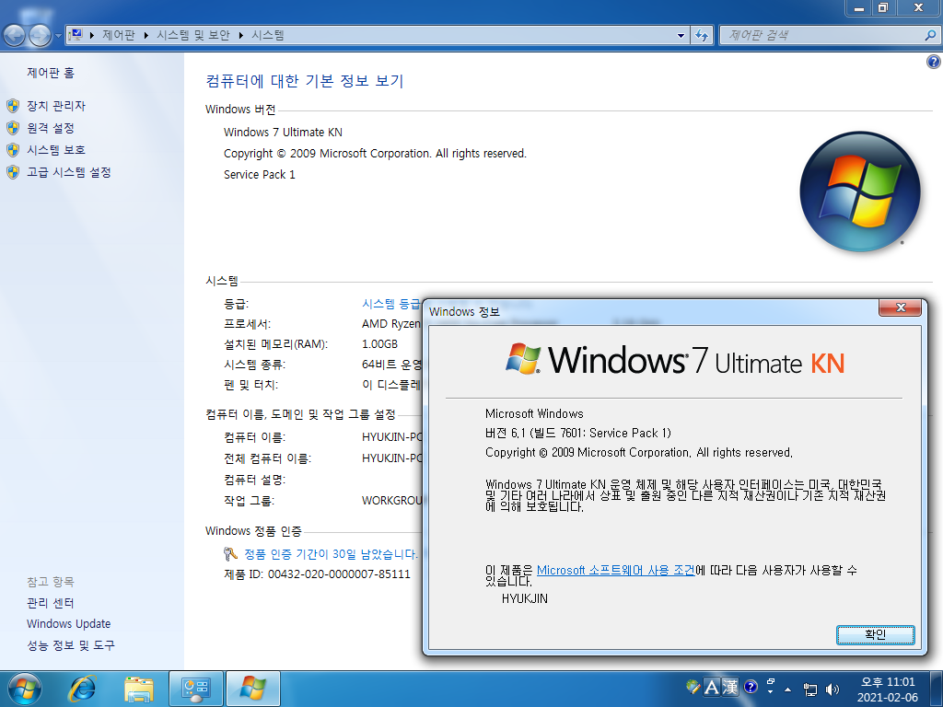
Task: Open 성능 정보 및 도구 link
Action: pos(70,645)
